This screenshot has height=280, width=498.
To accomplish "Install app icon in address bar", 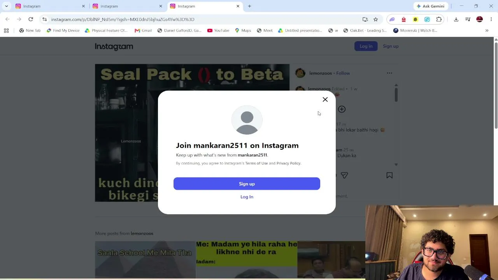I will tap(365, 19).
